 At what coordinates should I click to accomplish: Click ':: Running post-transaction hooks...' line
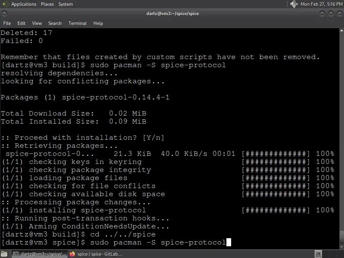(85, 218)
